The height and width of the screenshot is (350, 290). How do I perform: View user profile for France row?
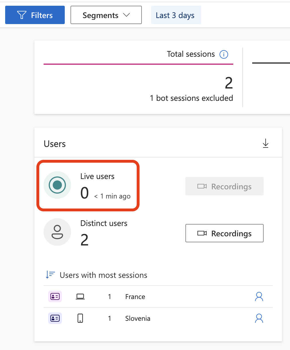(259, 296)
